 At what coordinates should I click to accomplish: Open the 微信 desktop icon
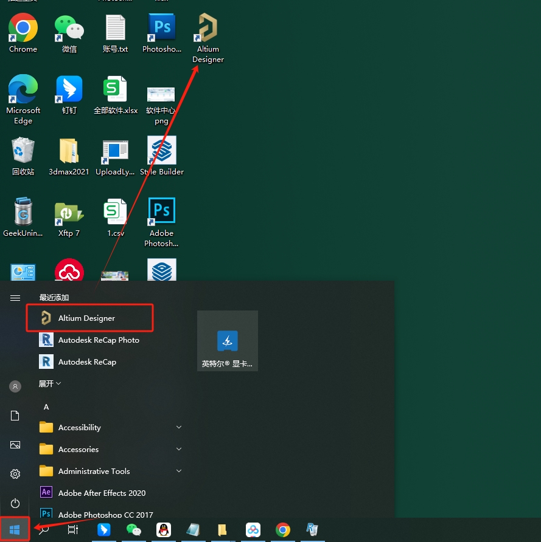[x=69, y=33]
